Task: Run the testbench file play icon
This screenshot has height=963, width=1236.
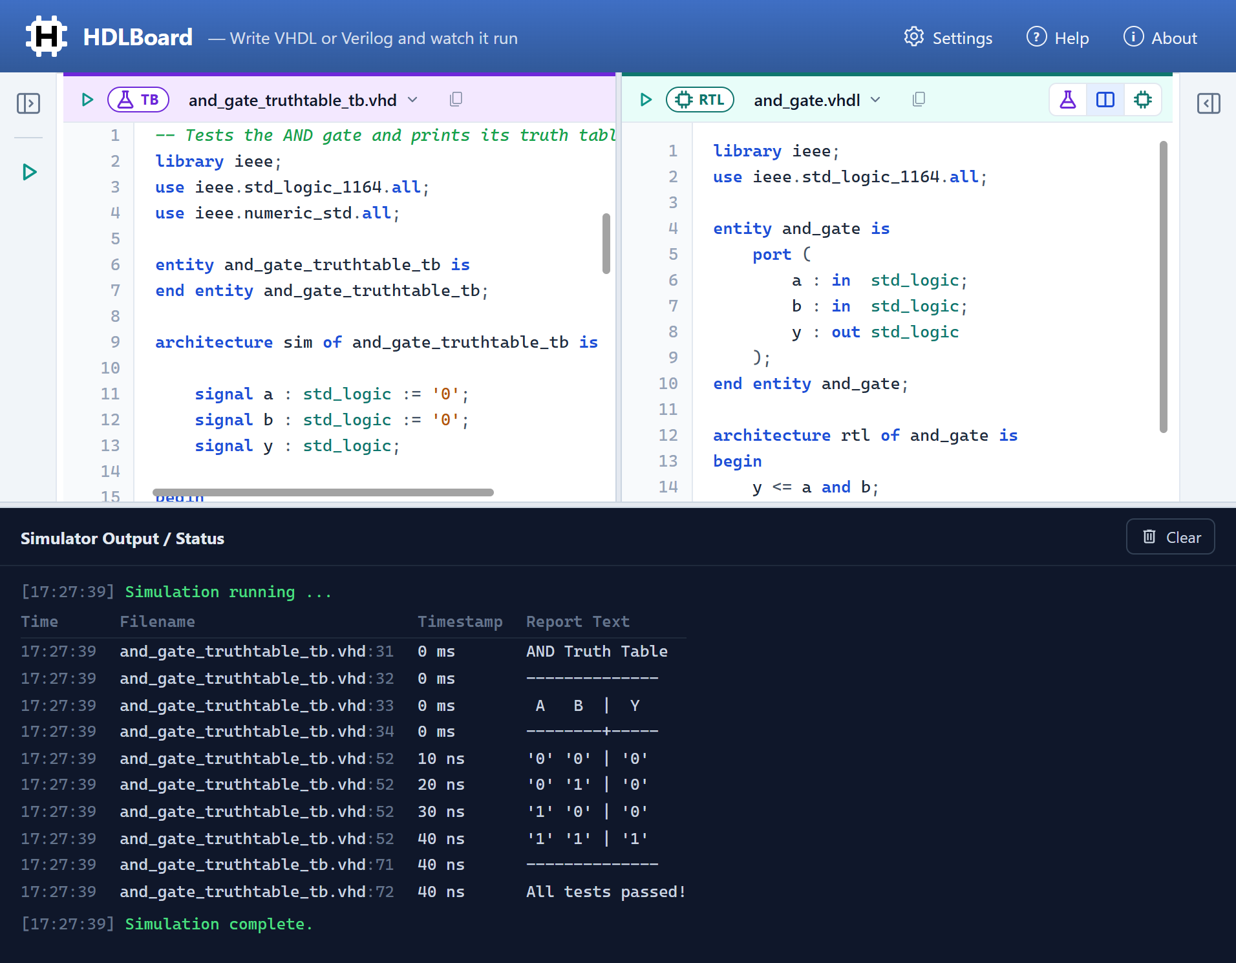Action: [88, 100]
